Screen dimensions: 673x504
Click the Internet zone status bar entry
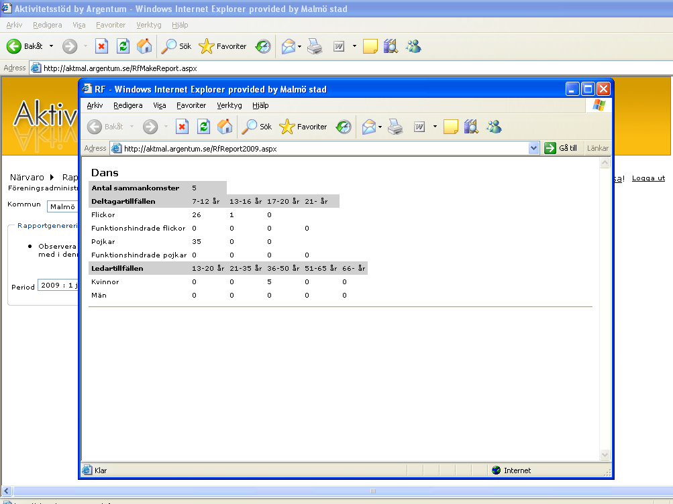(x=511, y=470)
